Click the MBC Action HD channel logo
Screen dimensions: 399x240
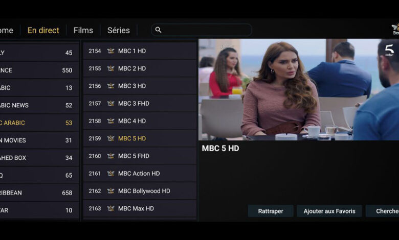click(110, 174)
